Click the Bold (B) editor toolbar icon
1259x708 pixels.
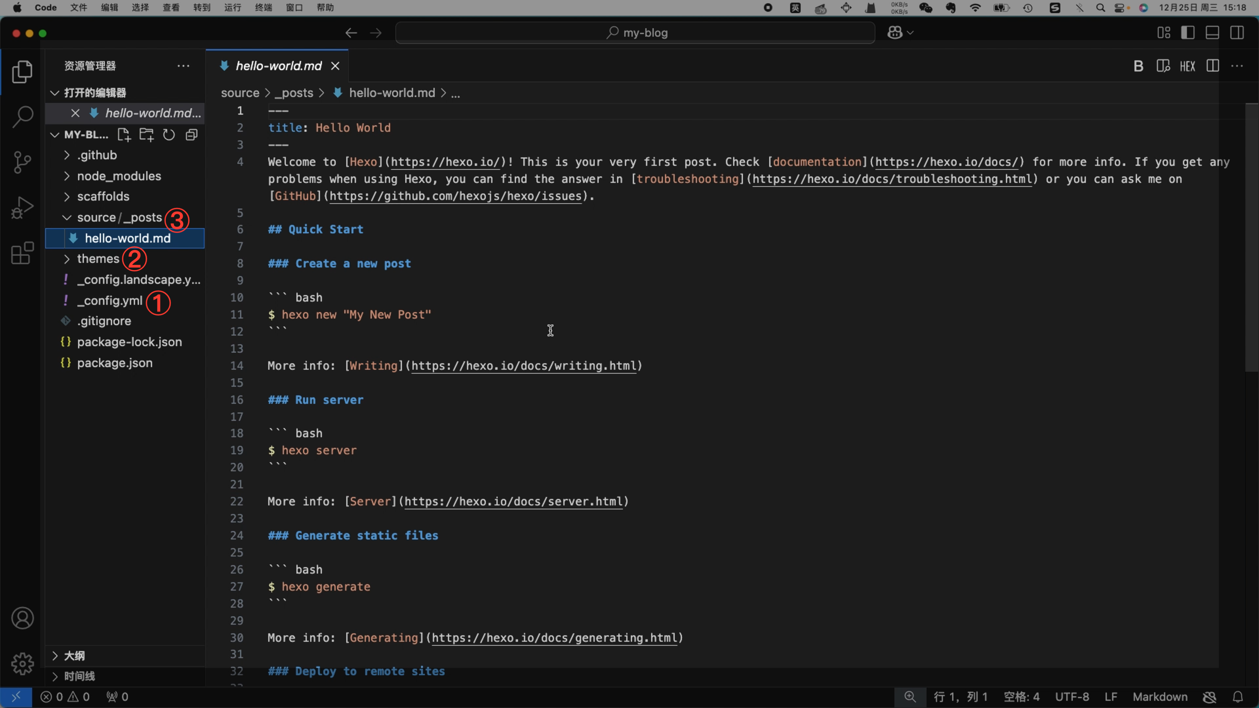[x=1138, y=66]
